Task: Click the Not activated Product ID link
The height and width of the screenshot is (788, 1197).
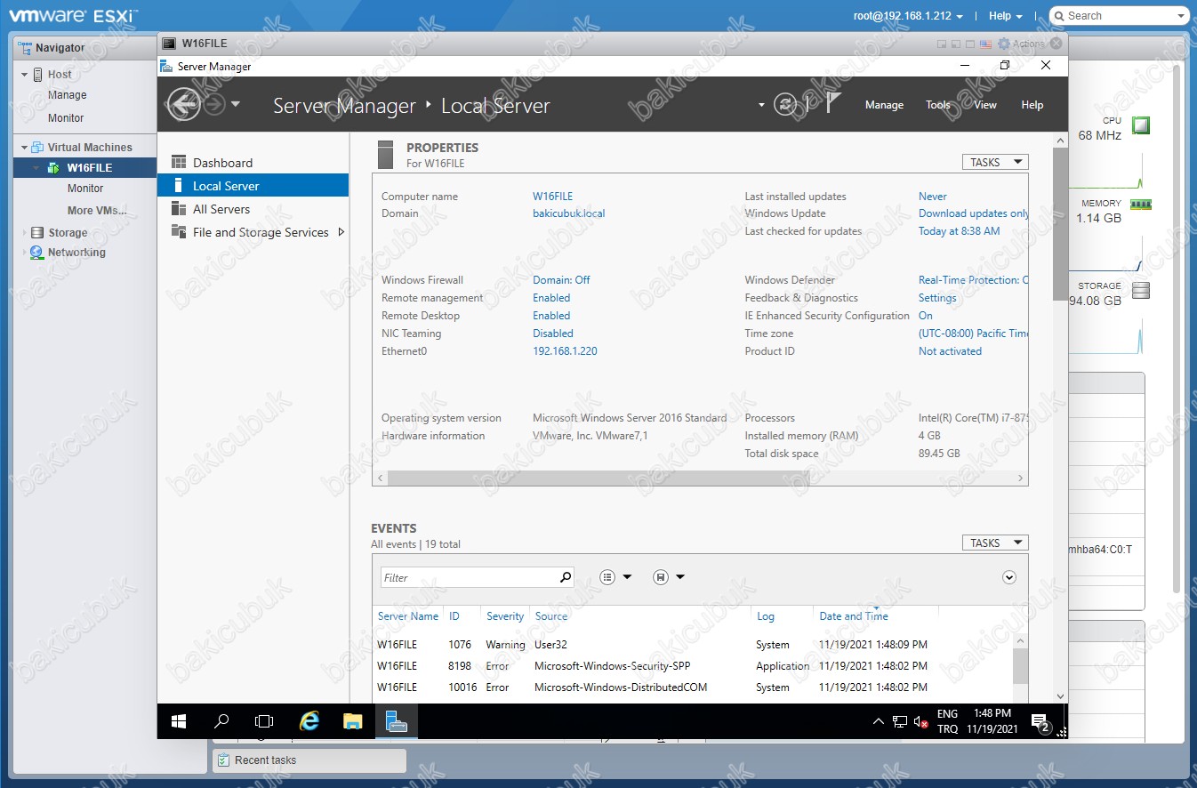Action: point(950,351)
